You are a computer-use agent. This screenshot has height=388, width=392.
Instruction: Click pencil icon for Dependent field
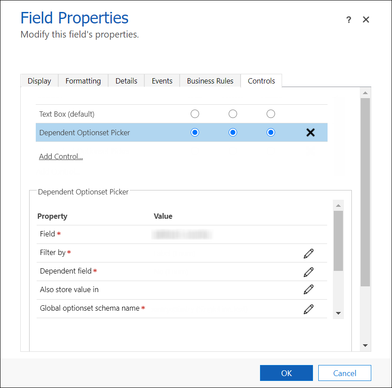(x=309, y=272)
